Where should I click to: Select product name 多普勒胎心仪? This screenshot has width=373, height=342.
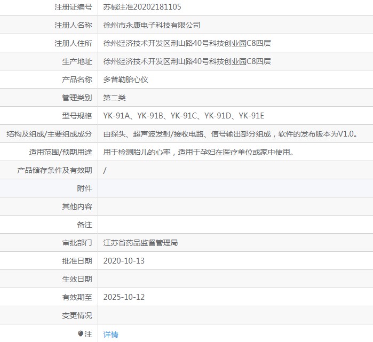[125, 79]
